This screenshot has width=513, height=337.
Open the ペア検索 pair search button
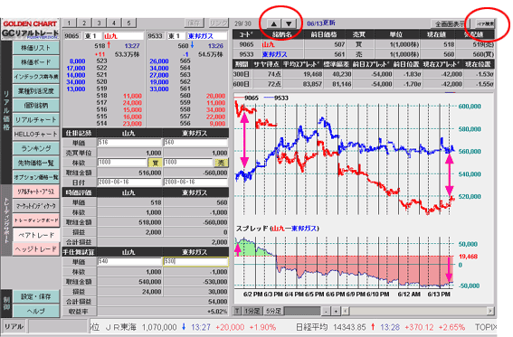485,23
